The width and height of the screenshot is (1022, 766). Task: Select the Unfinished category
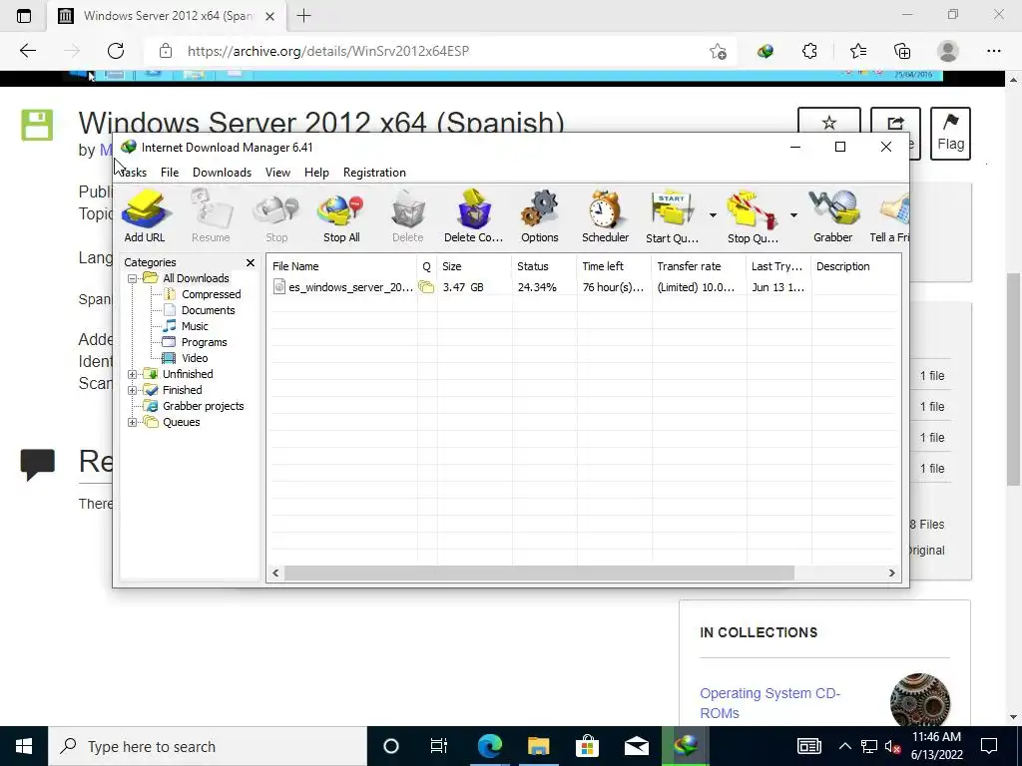click(x=188, y=374)
